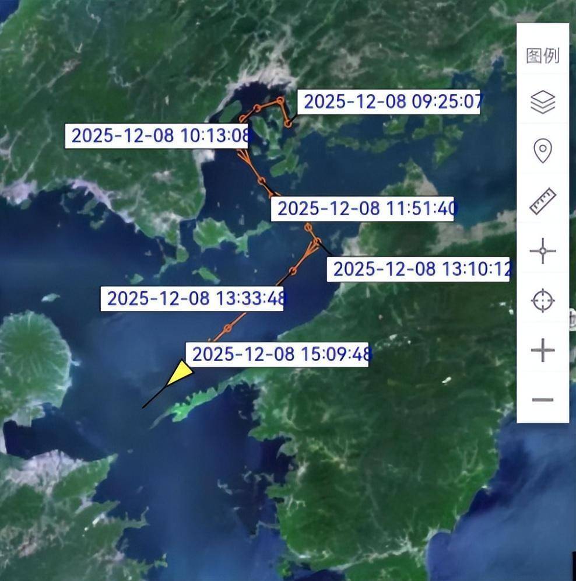The width and height of the screenshot is (576, 581).
Task: Select the yellow triangle vessel marker
Action: tap(180, 374)
